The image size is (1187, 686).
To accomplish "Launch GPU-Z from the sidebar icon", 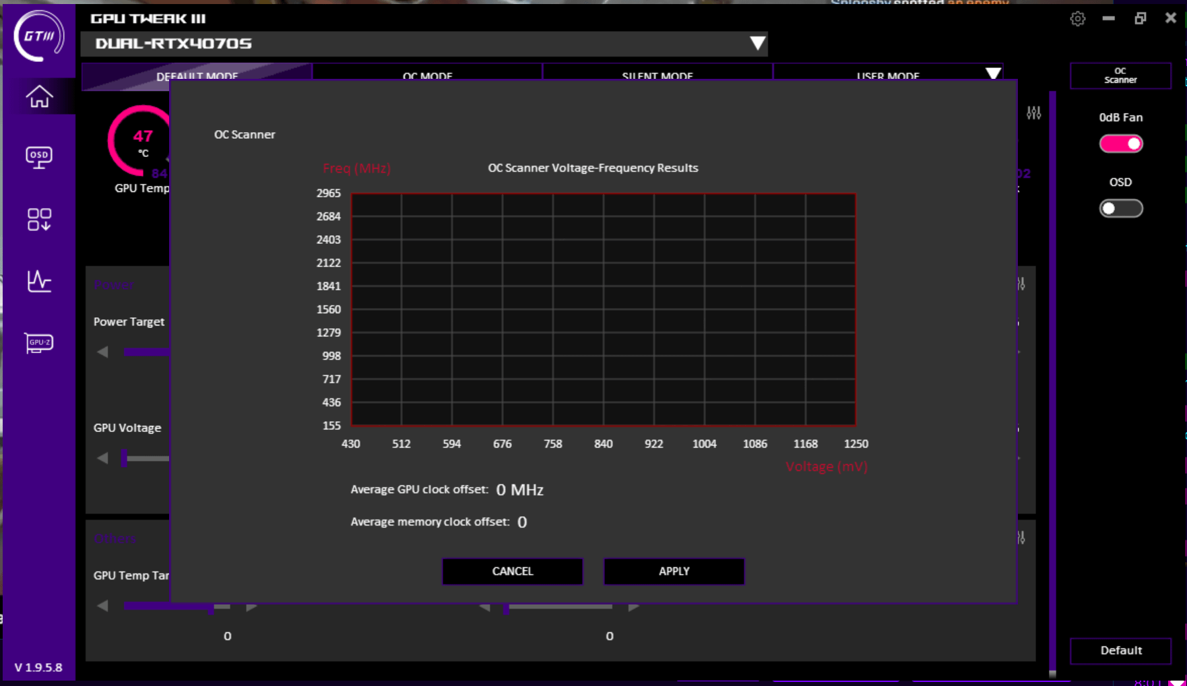I will click(39, 343).
